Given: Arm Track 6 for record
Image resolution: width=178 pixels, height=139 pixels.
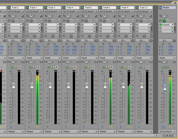Looking at the screenshot, I should click(x=111, y=67).
